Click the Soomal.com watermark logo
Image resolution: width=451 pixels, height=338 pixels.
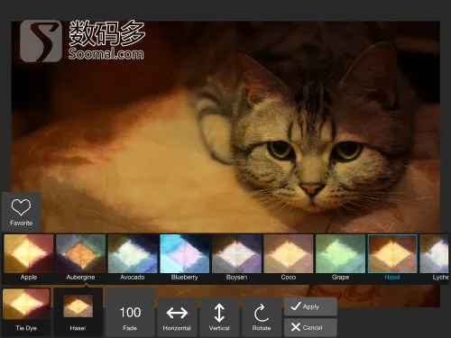point(82,41)
